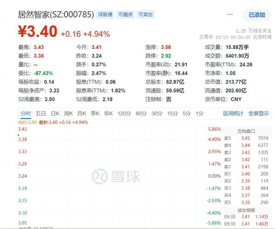Click the 09:30 trade row with 1.14万
Viewport: 275px width, 229px height.
pos(246,217)
